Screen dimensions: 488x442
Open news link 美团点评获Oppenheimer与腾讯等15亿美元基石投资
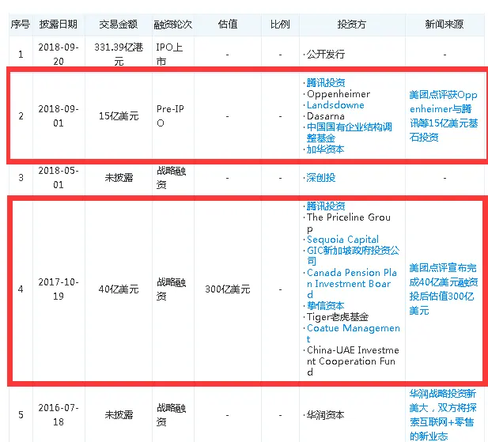[x=444, y=115]
